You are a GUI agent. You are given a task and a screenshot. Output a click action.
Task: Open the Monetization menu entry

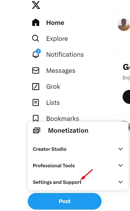click(x=68, y=131)
